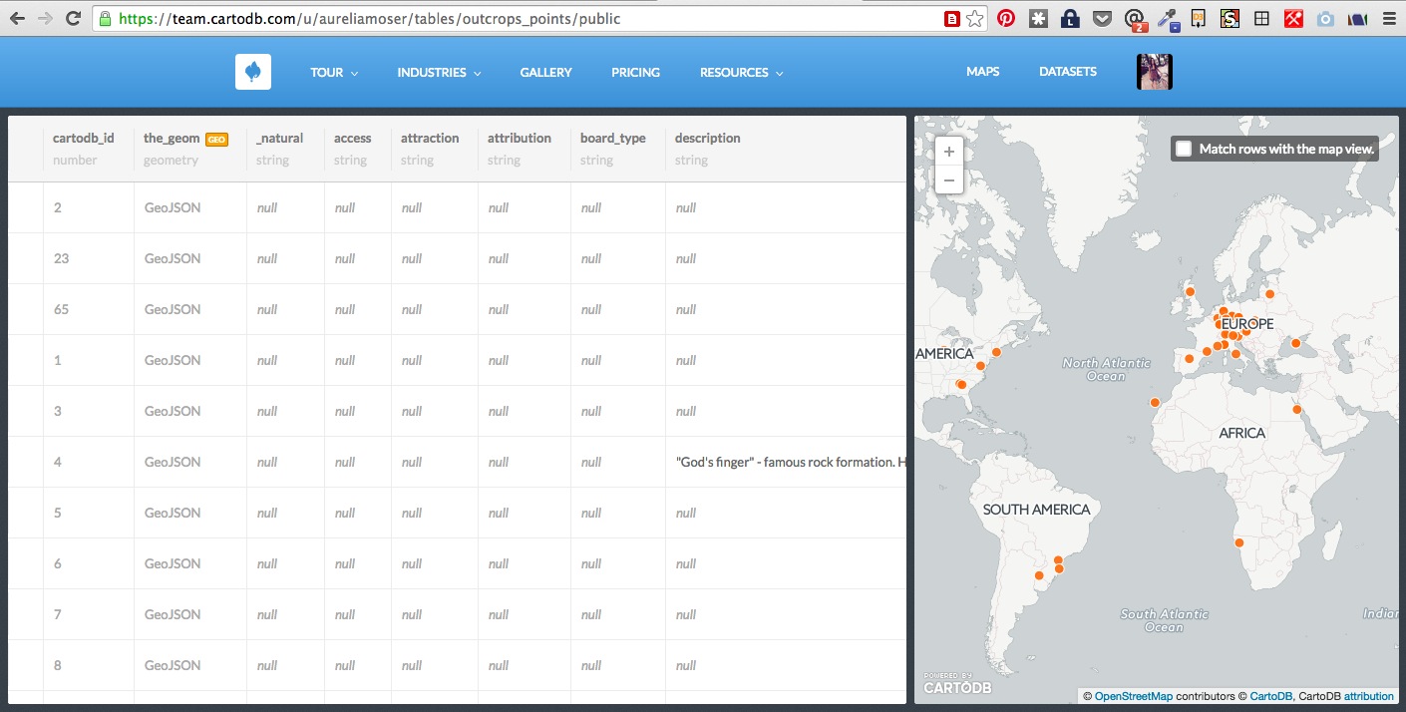Go back with the browser back arrow

(18, 18)
